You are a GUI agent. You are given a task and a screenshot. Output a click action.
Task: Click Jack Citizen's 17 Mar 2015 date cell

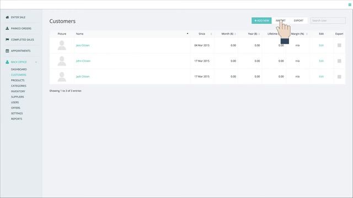click(202, 76)
